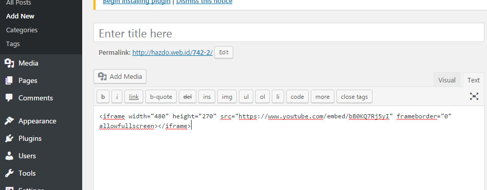Insert list item with li button

[x=278, y=97]
